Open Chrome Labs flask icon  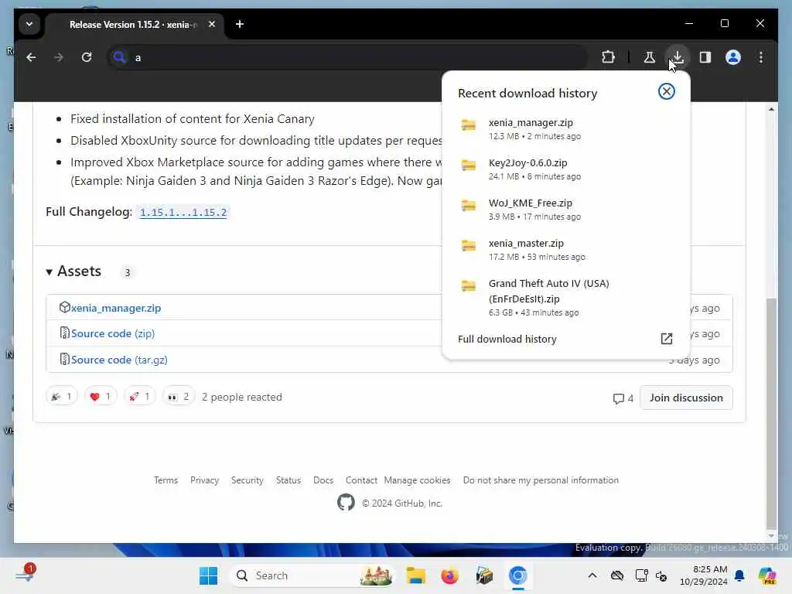650,57
